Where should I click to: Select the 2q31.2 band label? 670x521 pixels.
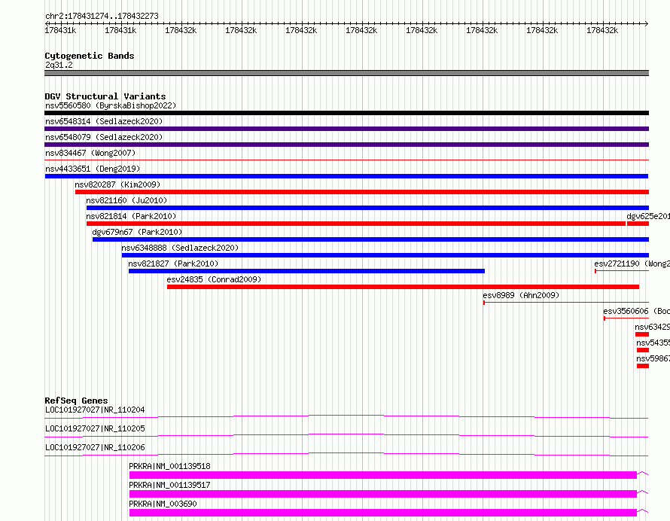(59, 65)
